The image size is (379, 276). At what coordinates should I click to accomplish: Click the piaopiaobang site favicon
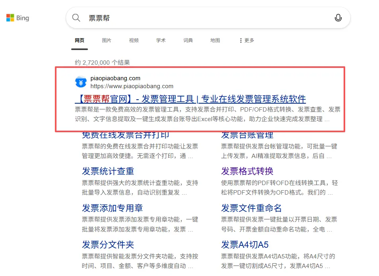pyautogui.click(x=81, y=82)
